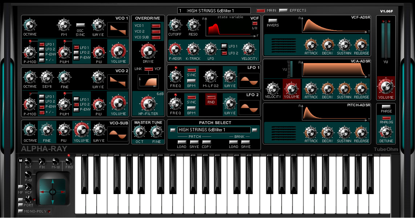The width and height of the screenshot is (415, 218).
Task: Click the LFO 1 waveform display
Action: pos(249,80)
